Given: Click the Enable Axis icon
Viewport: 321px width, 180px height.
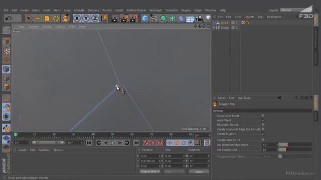Looking at the screenshot, I should (x=7, y=98).
